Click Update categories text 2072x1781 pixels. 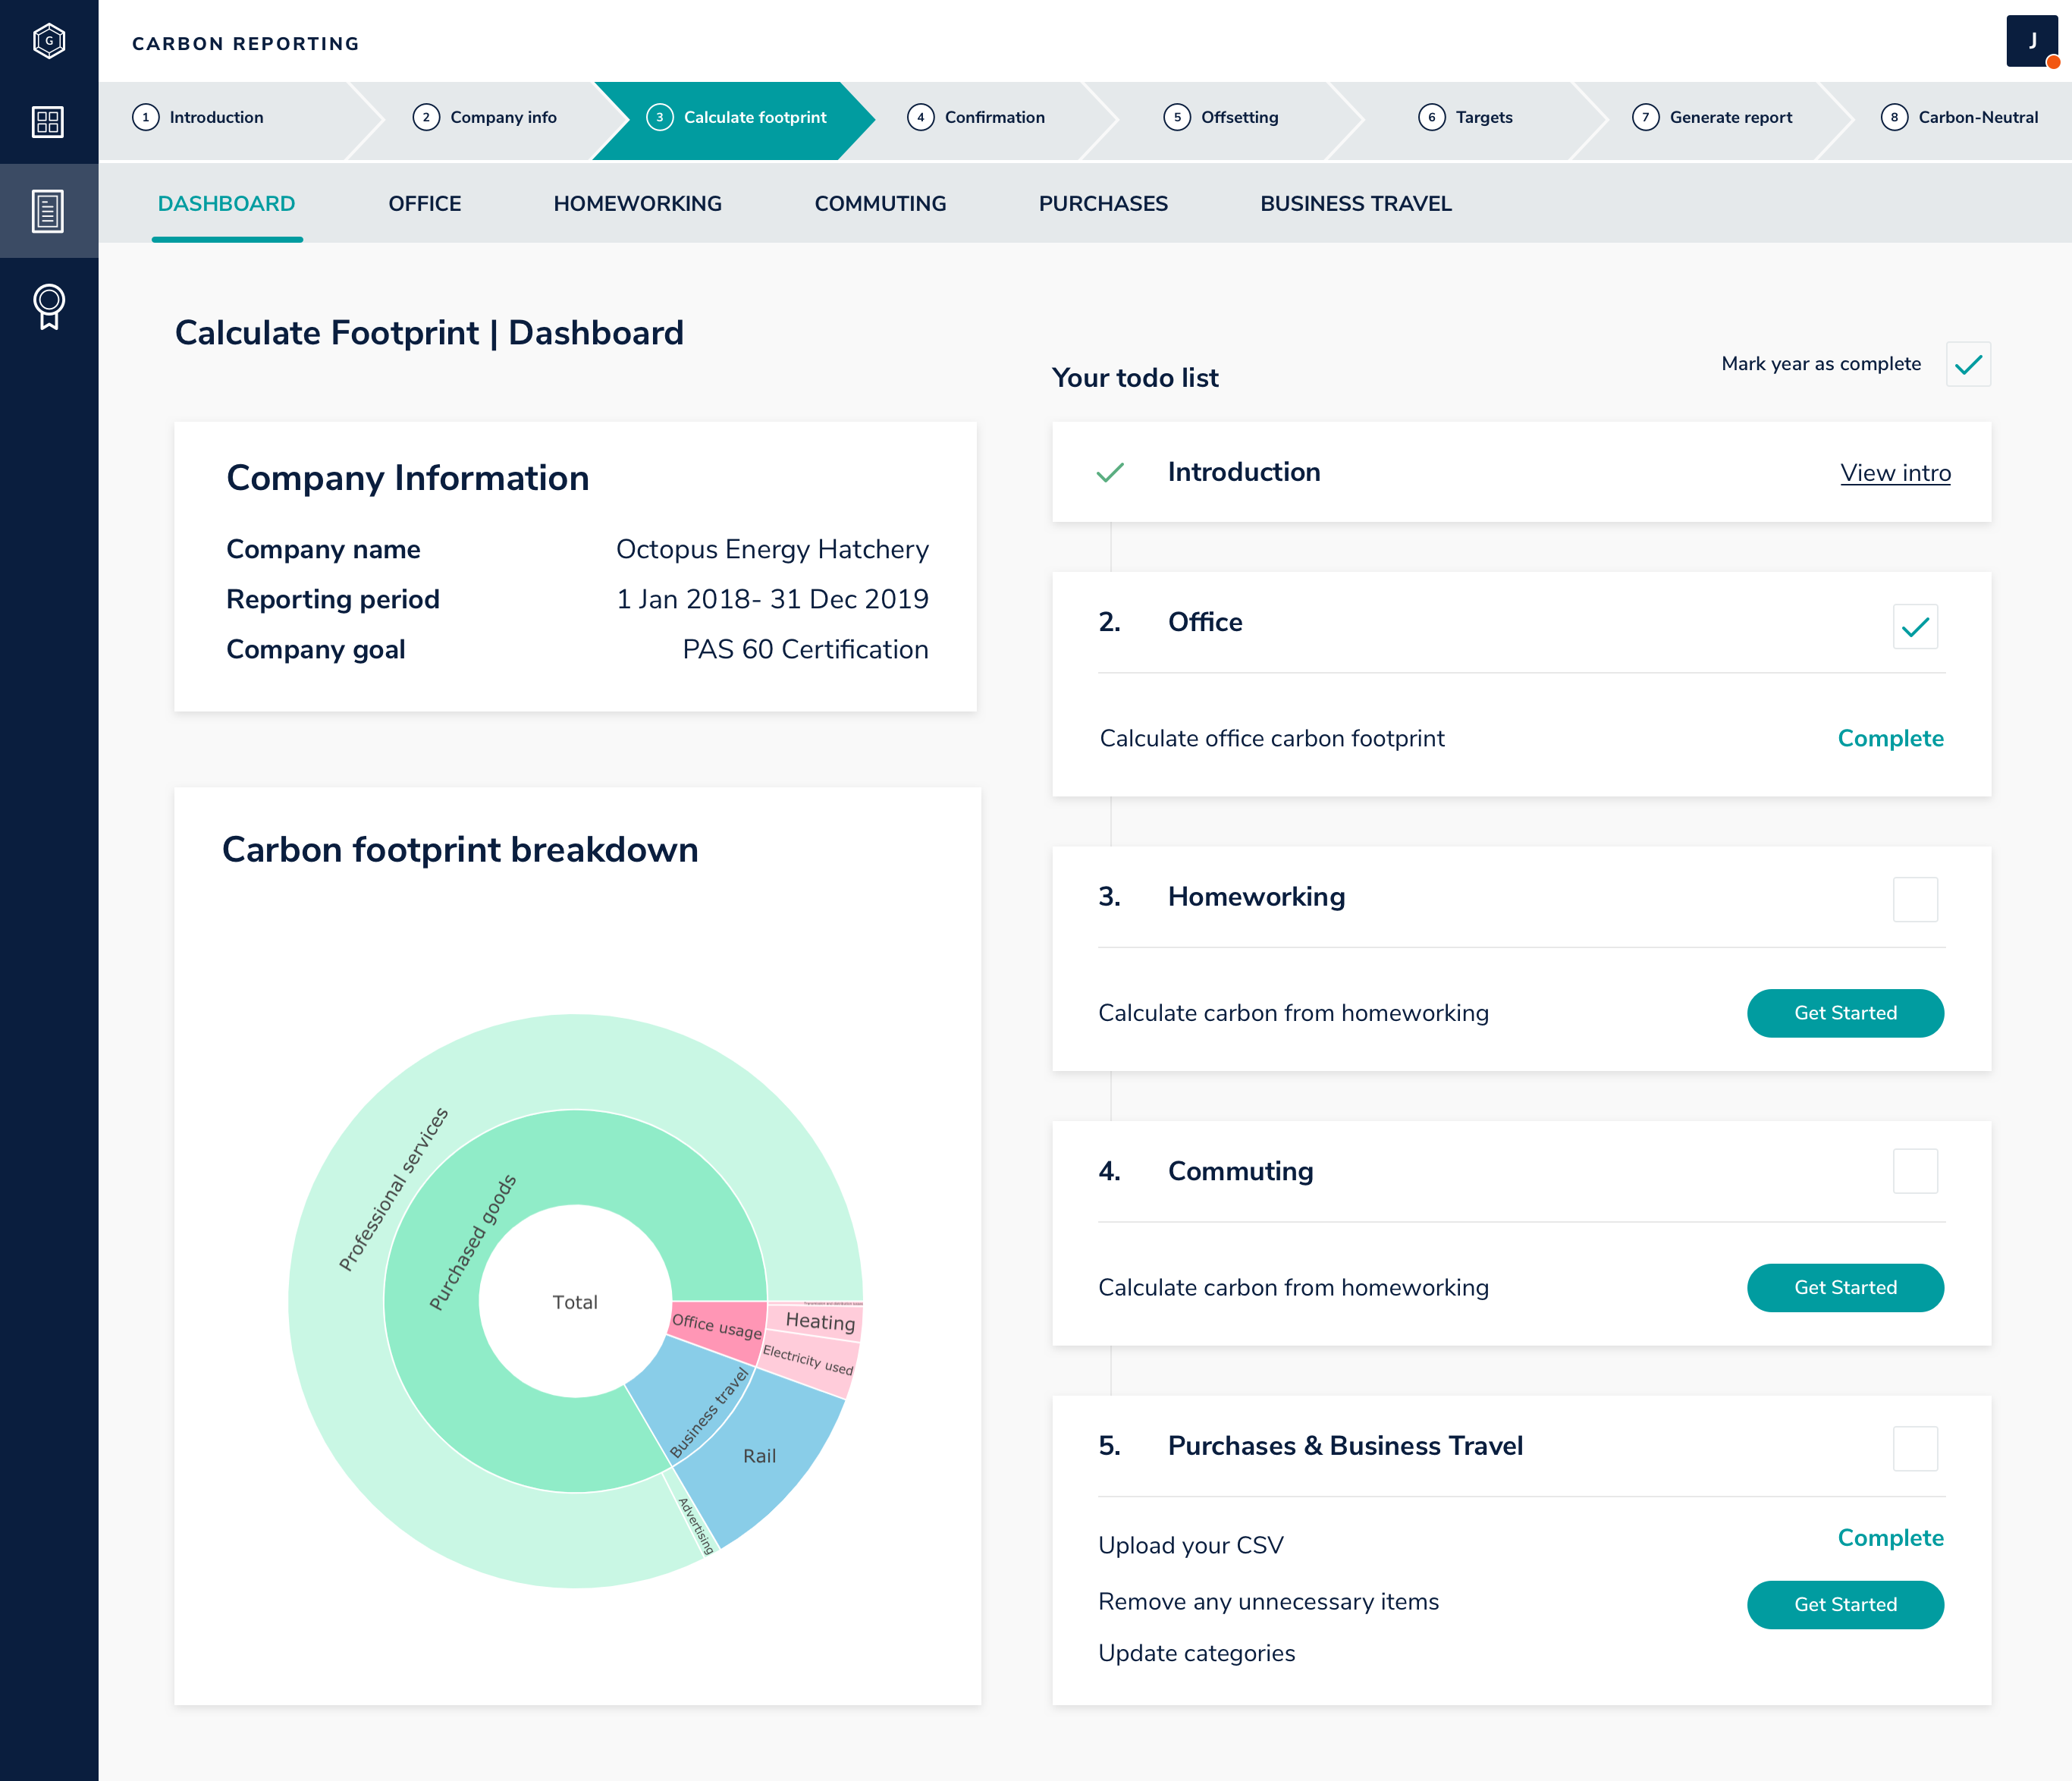1196,1653
